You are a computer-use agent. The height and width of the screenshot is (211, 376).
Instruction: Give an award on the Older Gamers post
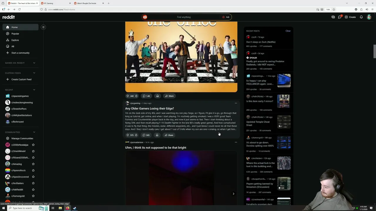tap(157, 135)
